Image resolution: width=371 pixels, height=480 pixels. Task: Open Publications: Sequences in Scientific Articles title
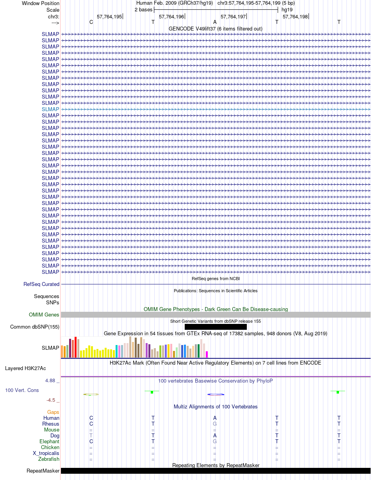pos(216,291)
